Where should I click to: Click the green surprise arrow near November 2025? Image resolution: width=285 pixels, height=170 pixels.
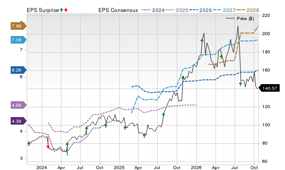click(x=183, y=78)
